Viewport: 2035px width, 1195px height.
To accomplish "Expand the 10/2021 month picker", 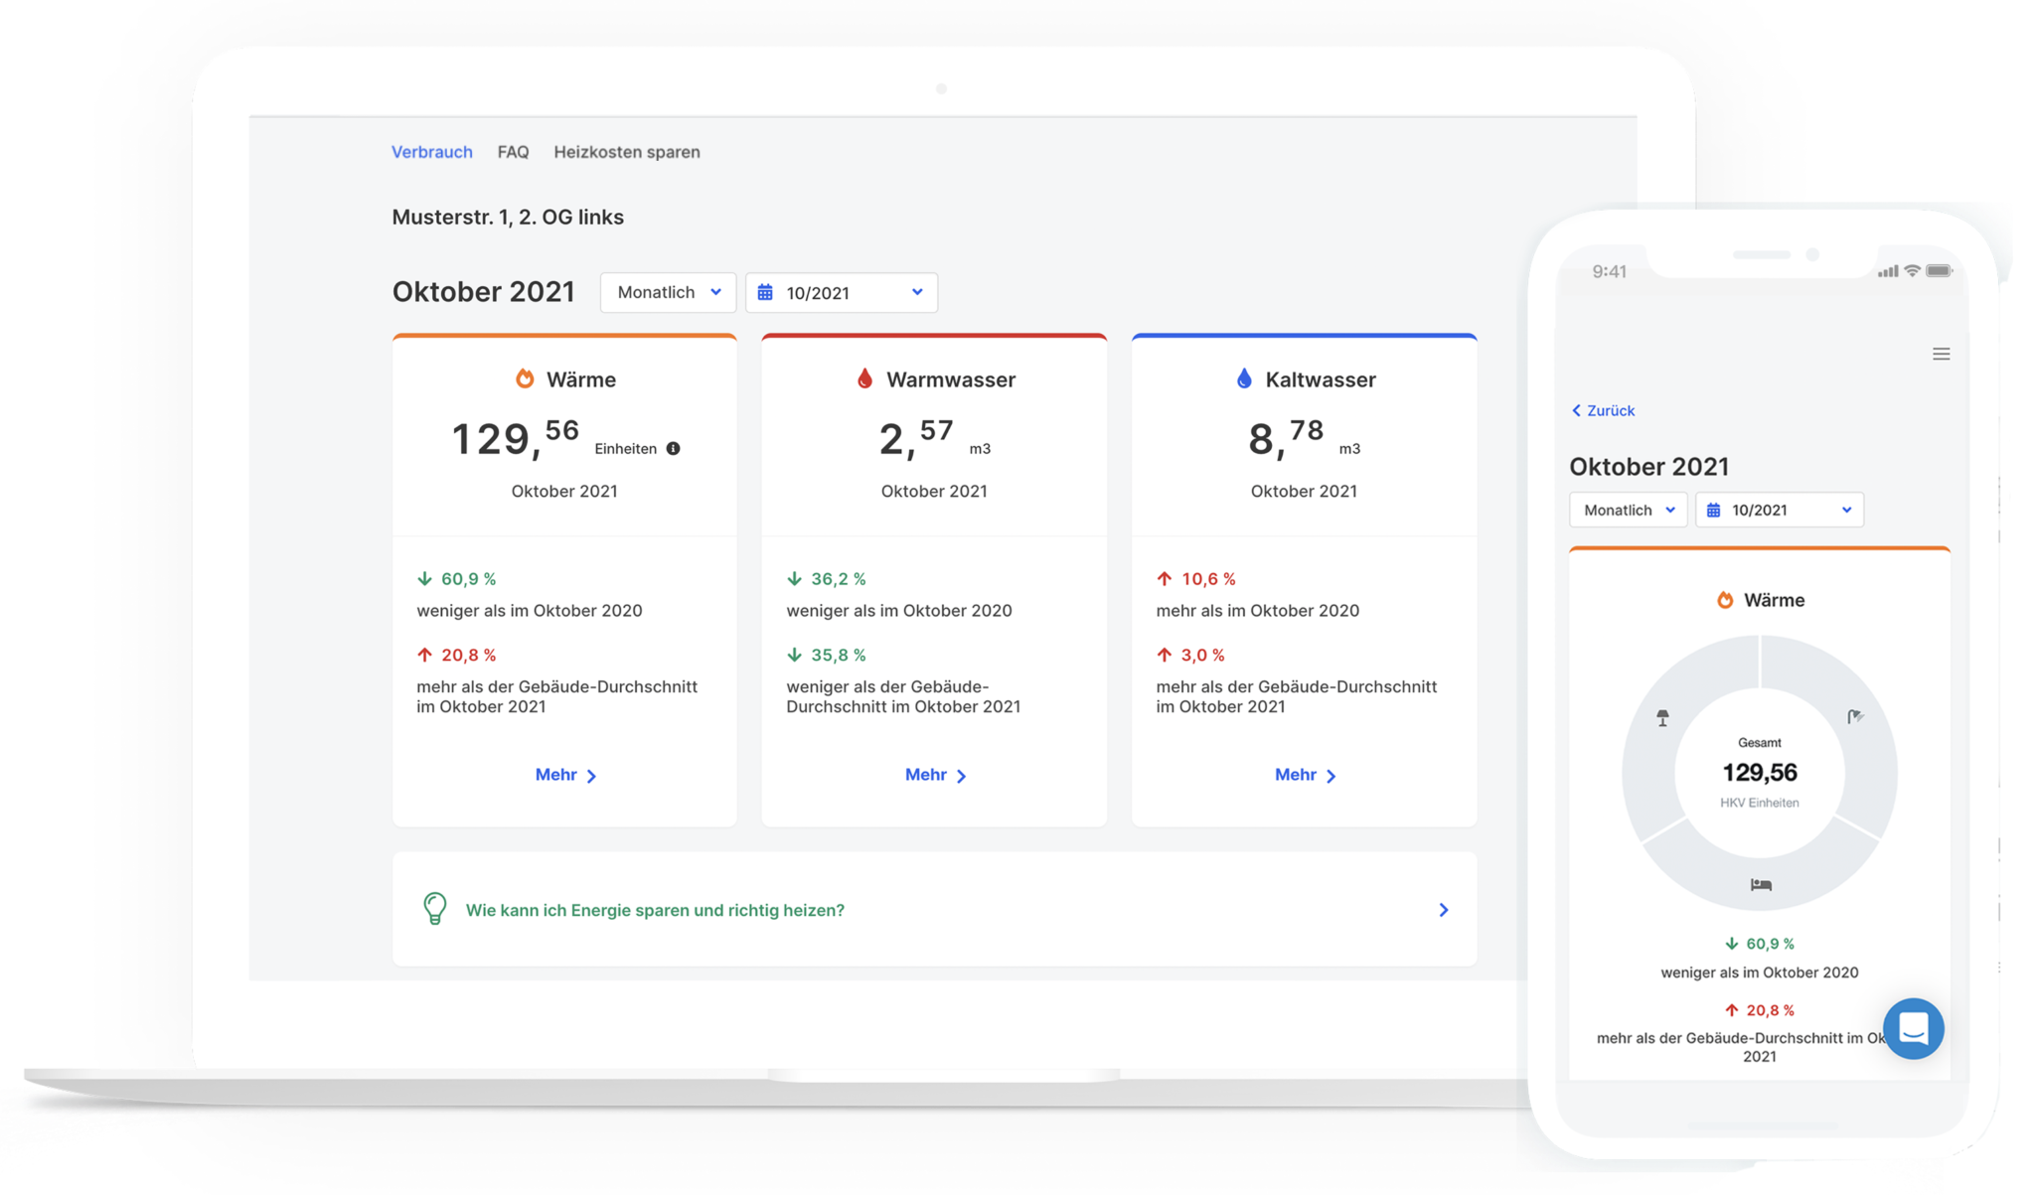I will (841, 292).
